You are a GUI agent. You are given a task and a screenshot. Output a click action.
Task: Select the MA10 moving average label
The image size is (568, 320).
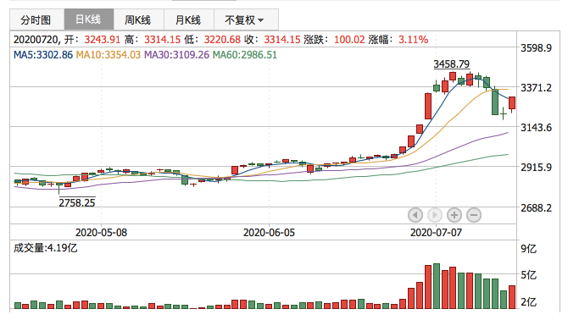click(x=108, y=55)
